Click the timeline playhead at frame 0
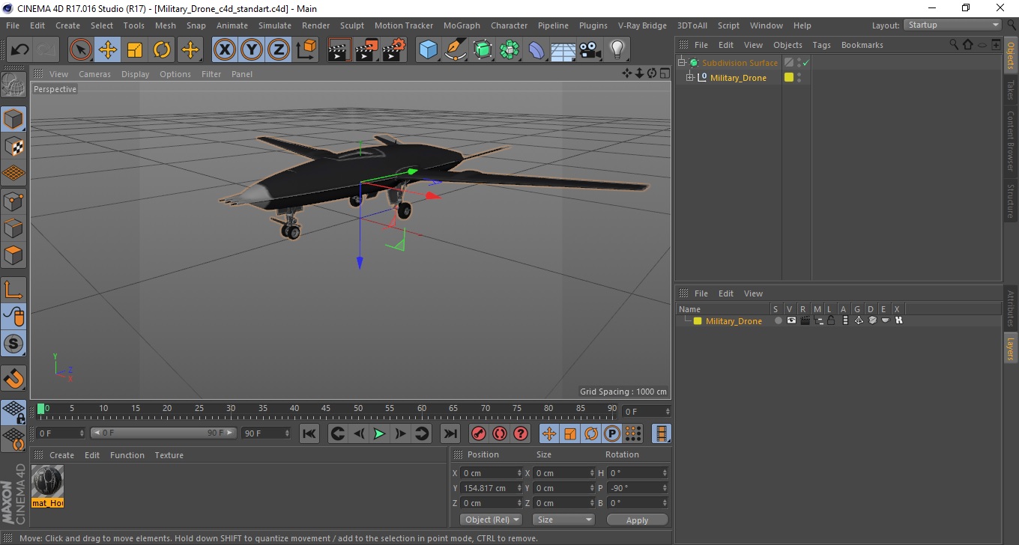 [40, 409]
